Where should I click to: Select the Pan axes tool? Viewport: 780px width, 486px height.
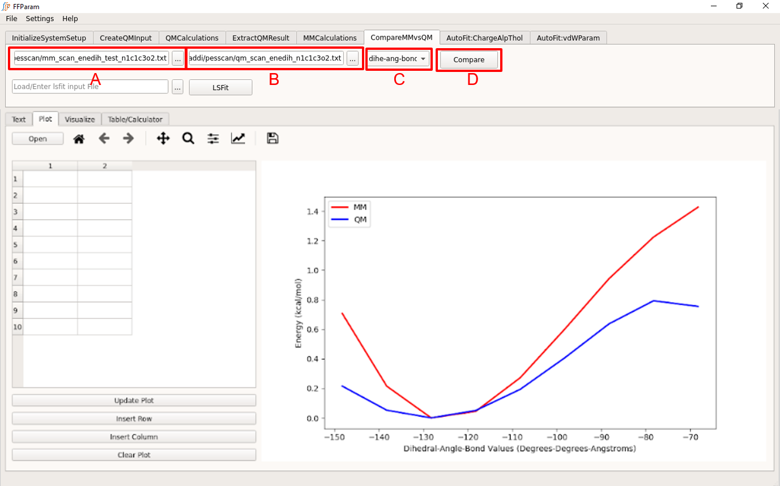click(163, 138)
